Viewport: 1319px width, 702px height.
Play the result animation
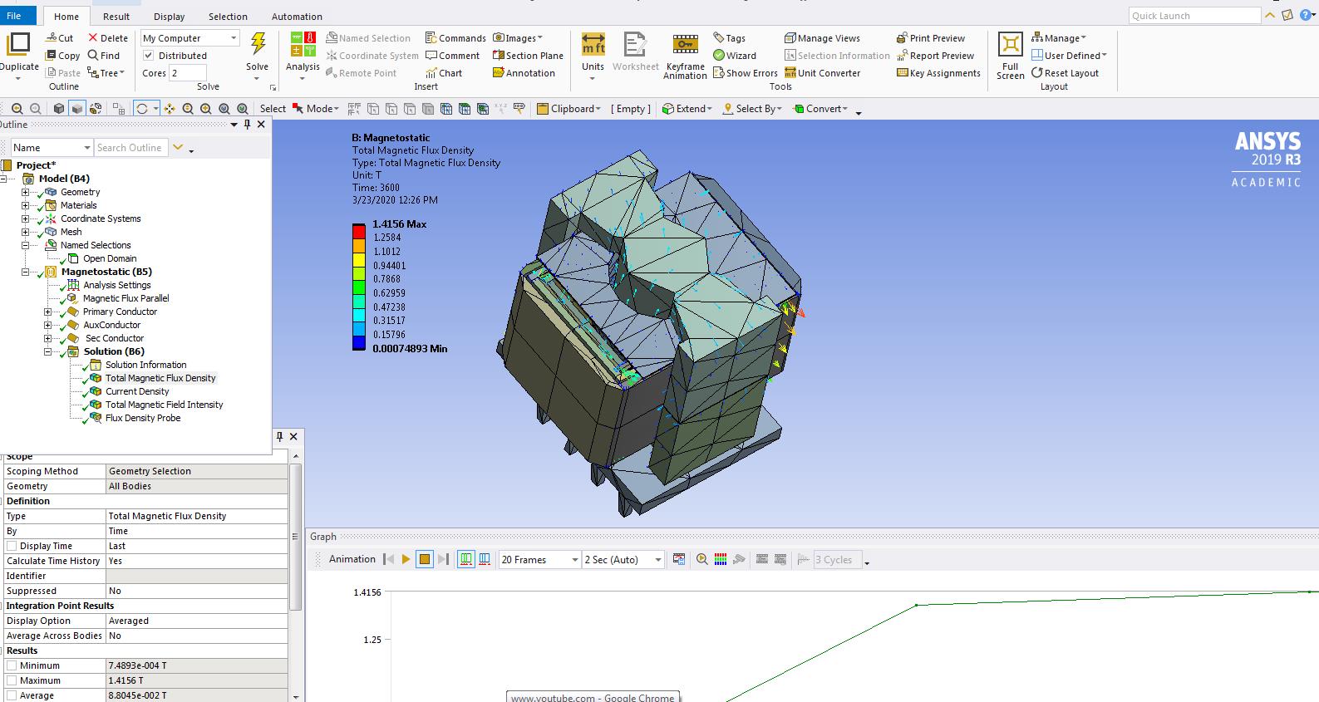[406, 560]
